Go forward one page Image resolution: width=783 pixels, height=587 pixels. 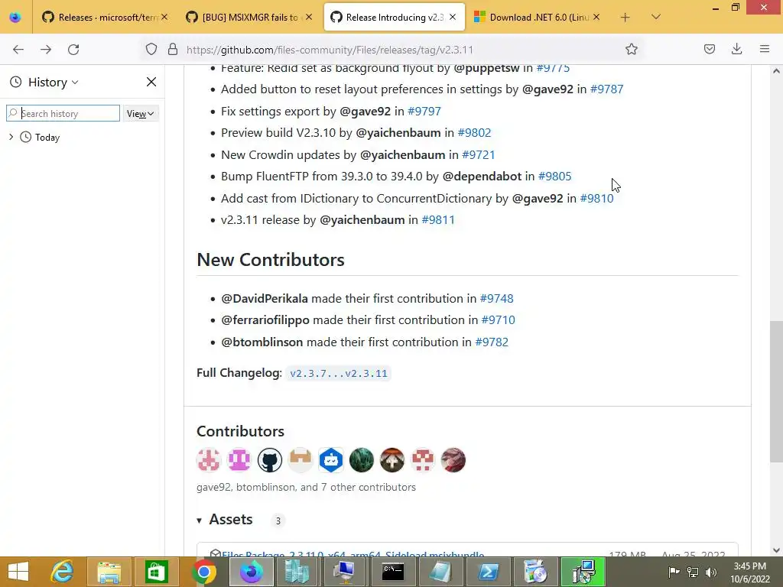pyautogui.click(x=46, y=50)
